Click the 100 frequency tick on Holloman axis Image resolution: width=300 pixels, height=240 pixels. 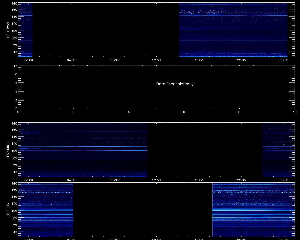pos(14,31)
